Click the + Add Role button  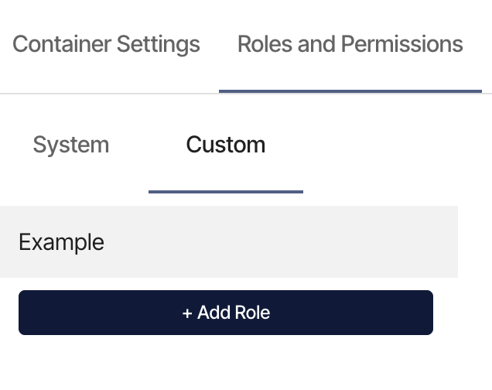pos(226,313)
